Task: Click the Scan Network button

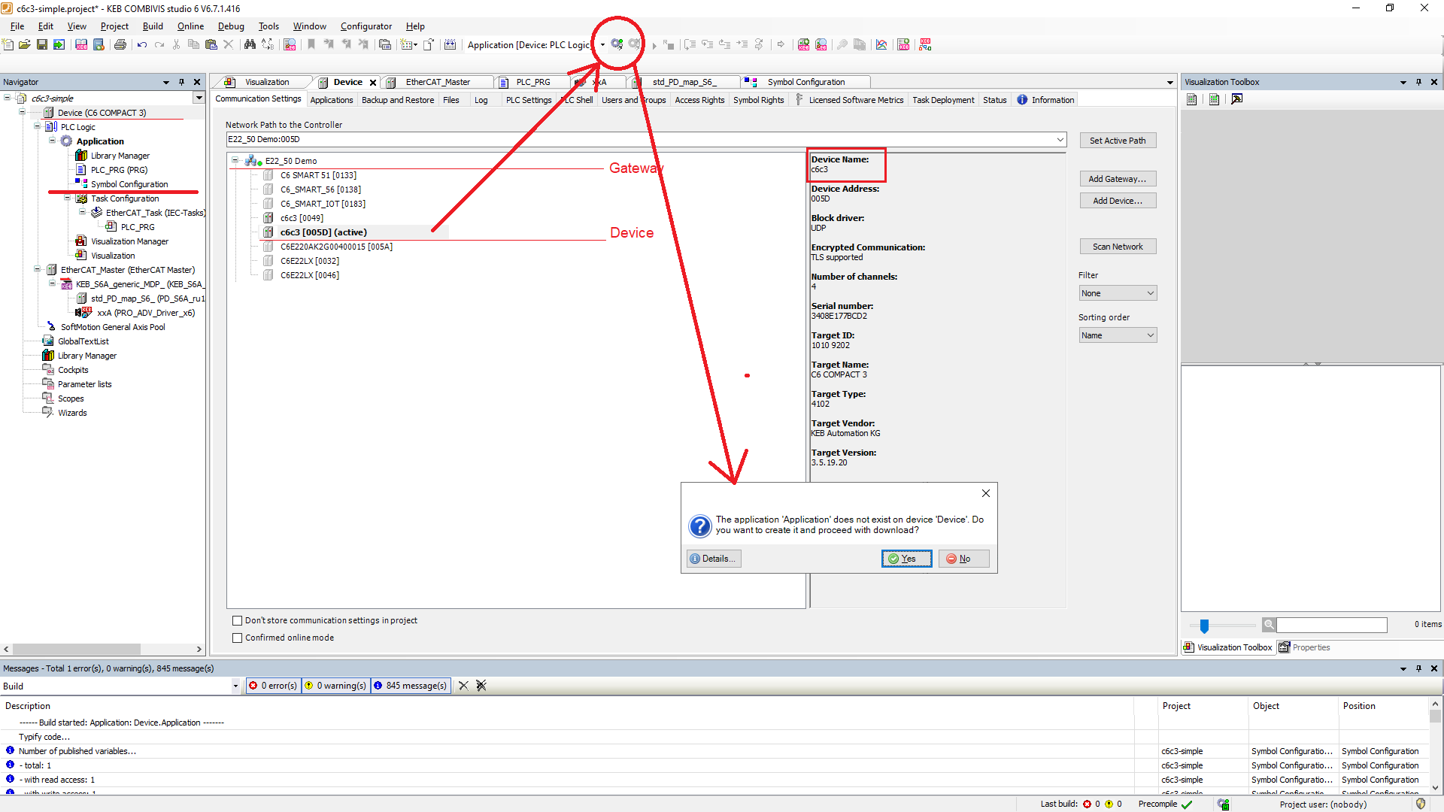Action: click(1118, 247)
